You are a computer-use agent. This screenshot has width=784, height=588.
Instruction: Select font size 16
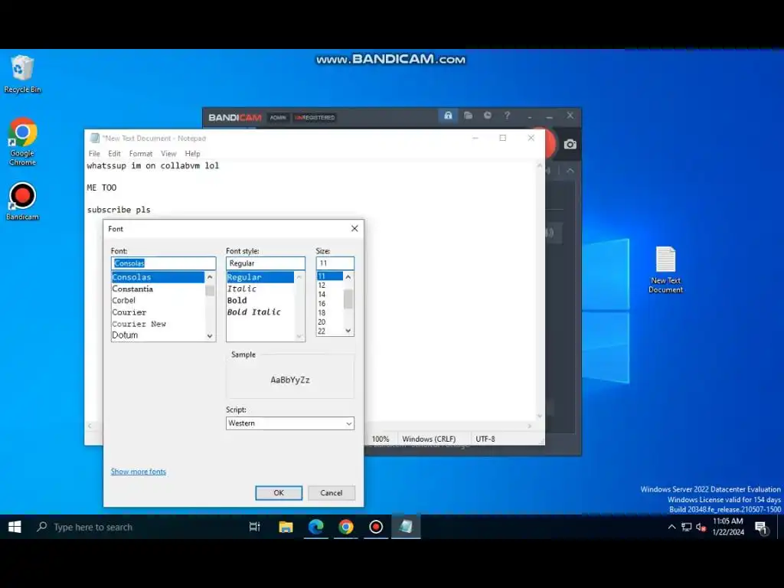(x=330, y=303)
